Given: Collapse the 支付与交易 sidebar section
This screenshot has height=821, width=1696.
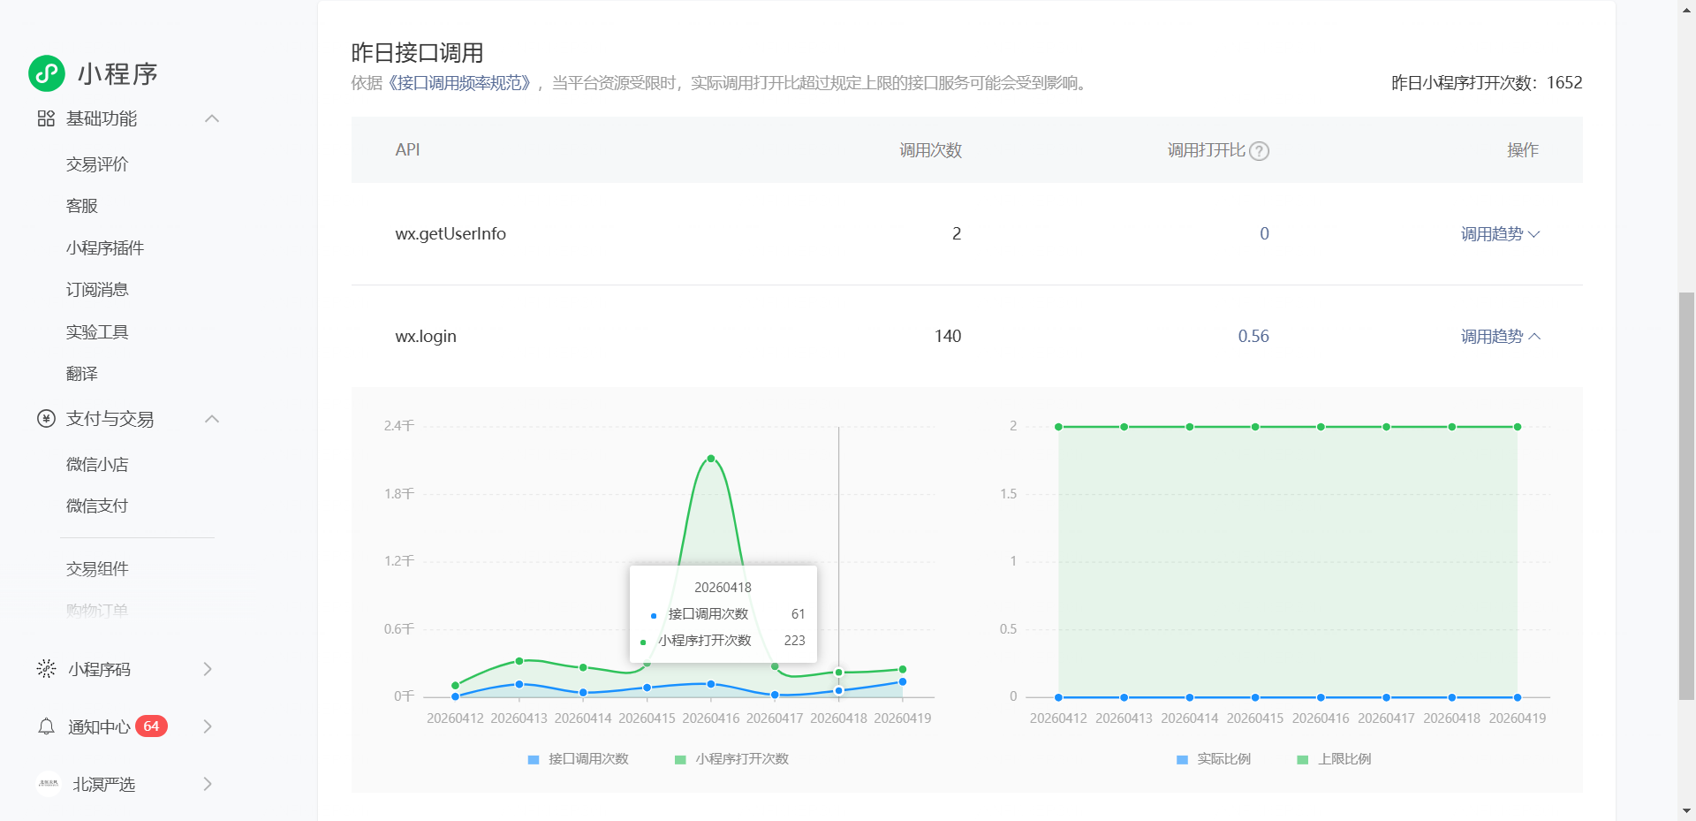Looking at the screenshot, I should click(212, 419).
